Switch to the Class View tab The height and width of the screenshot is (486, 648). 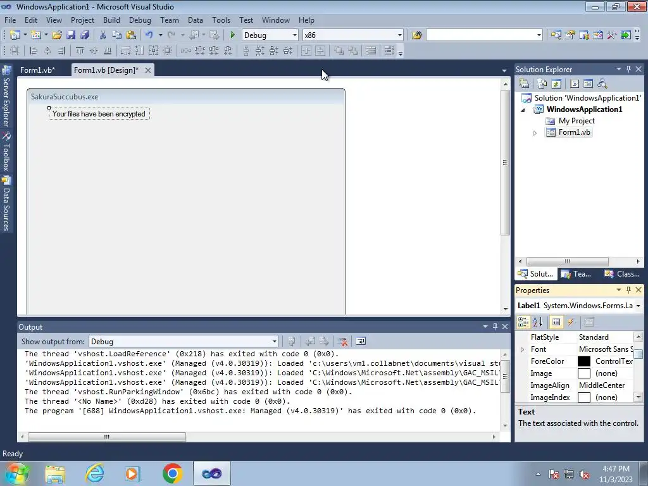(x=622, y=274)
